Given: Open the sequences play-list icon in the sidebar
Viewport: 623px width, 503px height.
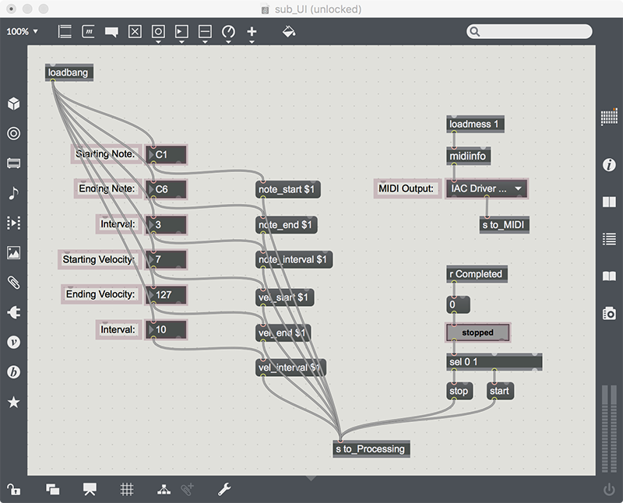Looking at the screenshot, I should pos(14,223).
